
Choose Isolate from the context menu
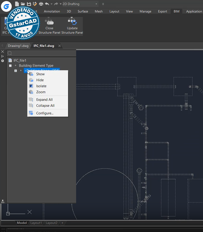(x=48, y=86)
